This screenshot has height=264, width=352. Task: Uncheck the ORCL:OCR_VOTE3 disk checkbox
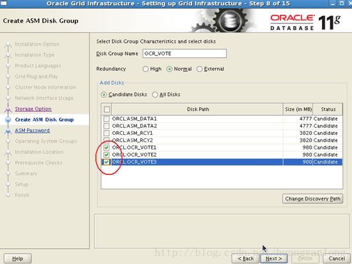[107, 162]
